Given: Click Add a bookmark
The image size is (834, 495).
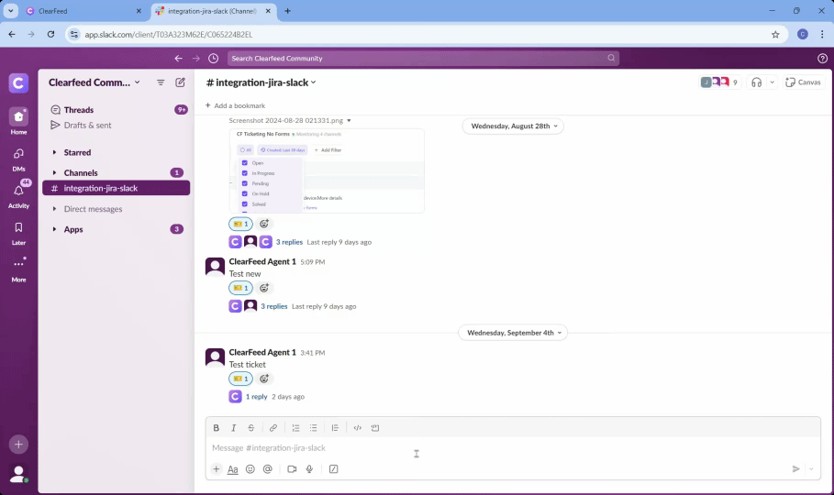Looking at the screenshot, I should click(x=235, y=105).
